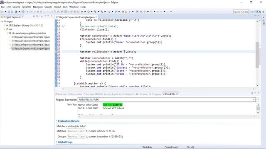
Task: Click Next button in Groups row
Action: [x=82, y=137]
